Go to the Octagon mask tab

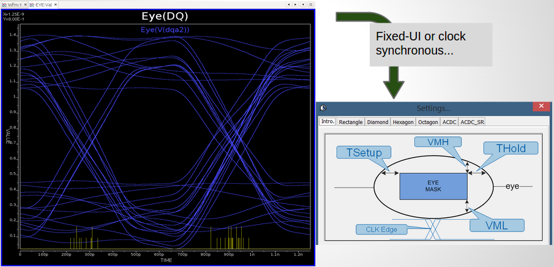428,122
